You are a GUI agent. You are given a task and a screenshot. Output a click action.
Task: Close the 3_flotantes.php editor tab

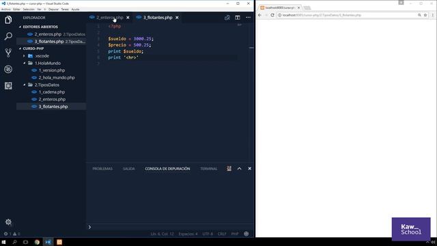click(x=177, y=18)
